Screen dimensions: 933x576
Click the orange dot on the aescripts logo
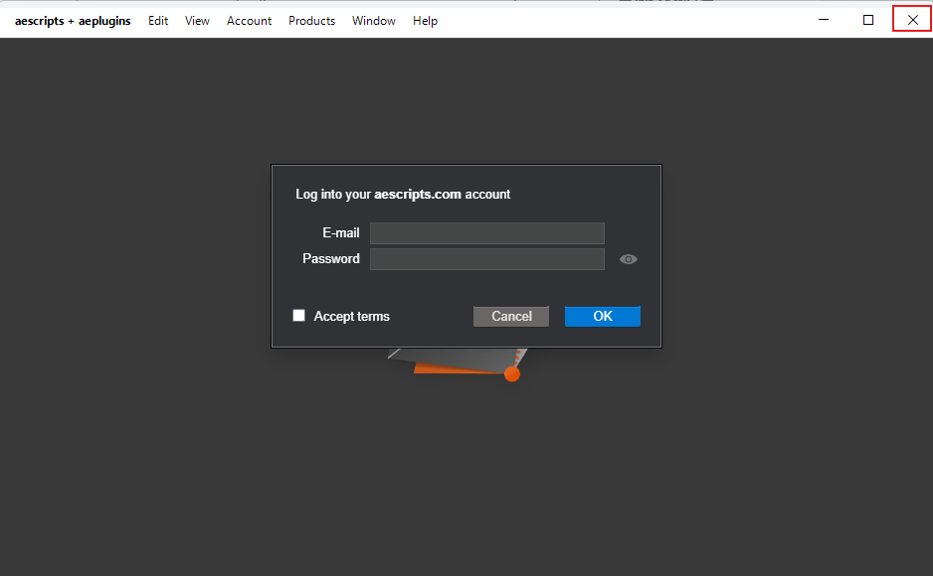point(511,372)
